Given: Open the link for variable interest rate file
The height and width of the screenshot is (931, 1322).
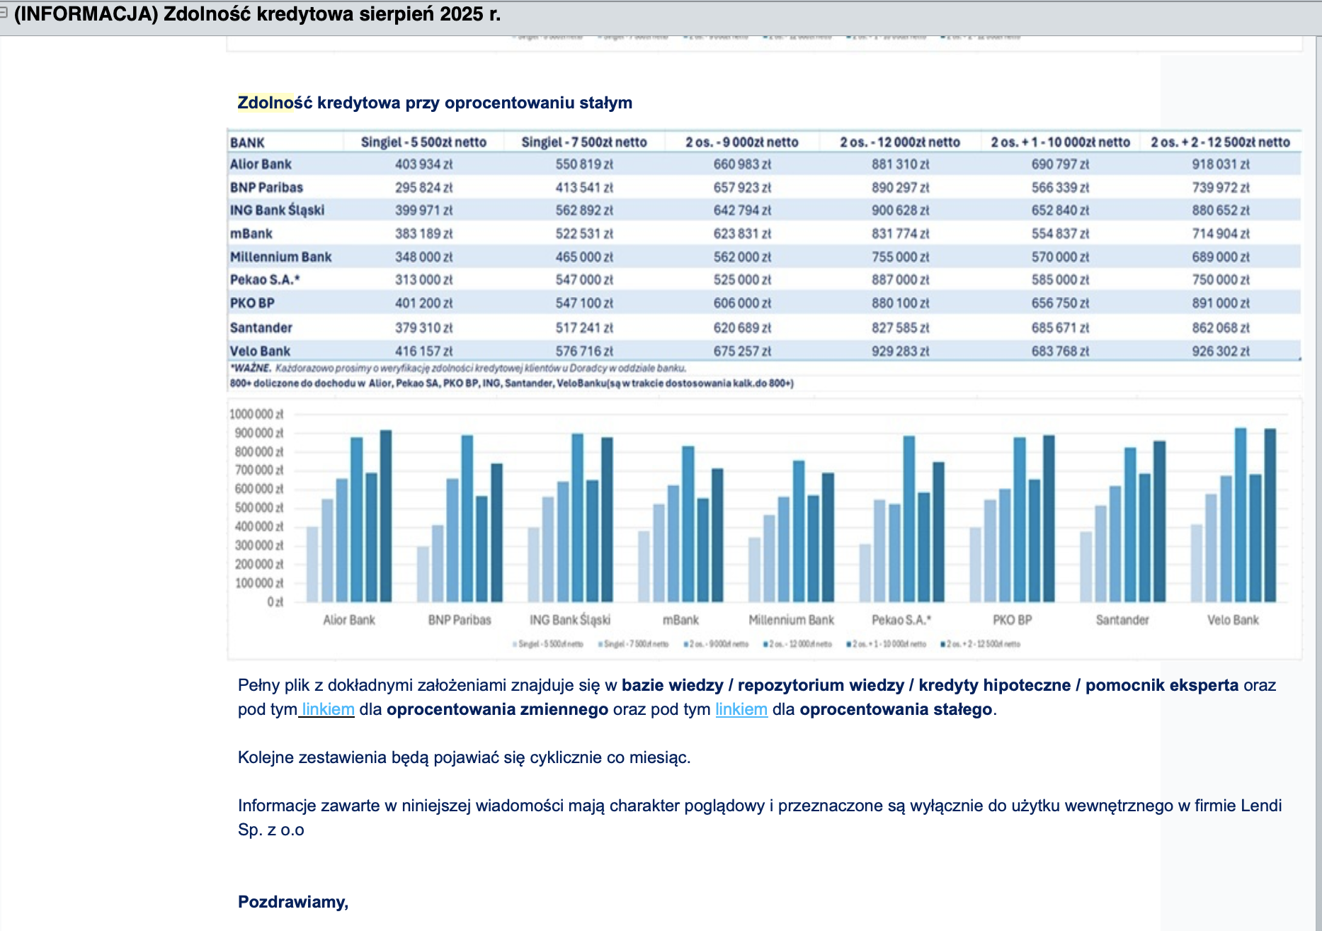Looking at the screenshot, I should pyautogui.click(x=327, y=709).
